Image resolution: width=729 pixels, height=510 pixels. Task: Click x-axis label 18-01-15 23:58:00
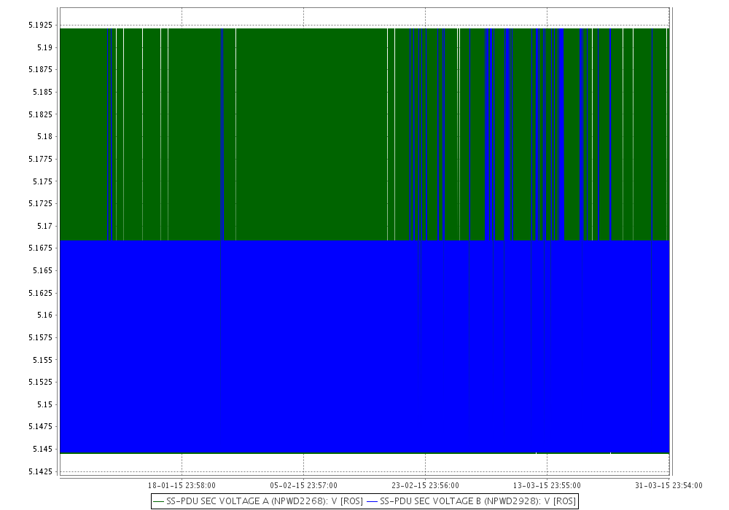pyautogui.click(x=182, y=485)
